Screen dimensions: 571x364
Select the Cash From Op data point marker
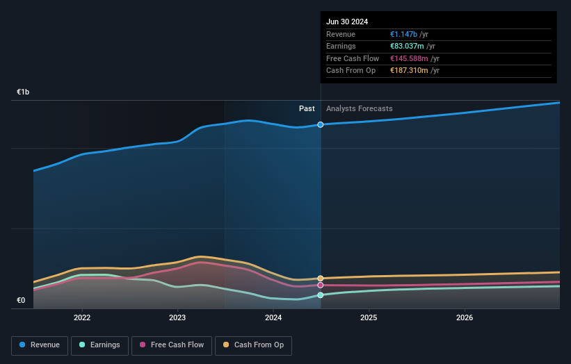coord(321,279)
